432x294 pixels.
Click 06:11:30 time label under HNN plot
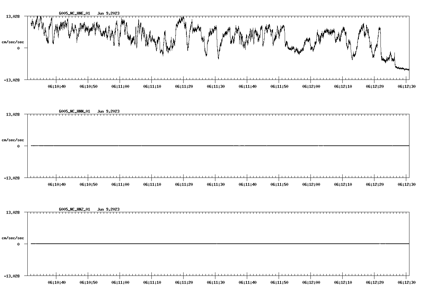(x=216, y=185)
